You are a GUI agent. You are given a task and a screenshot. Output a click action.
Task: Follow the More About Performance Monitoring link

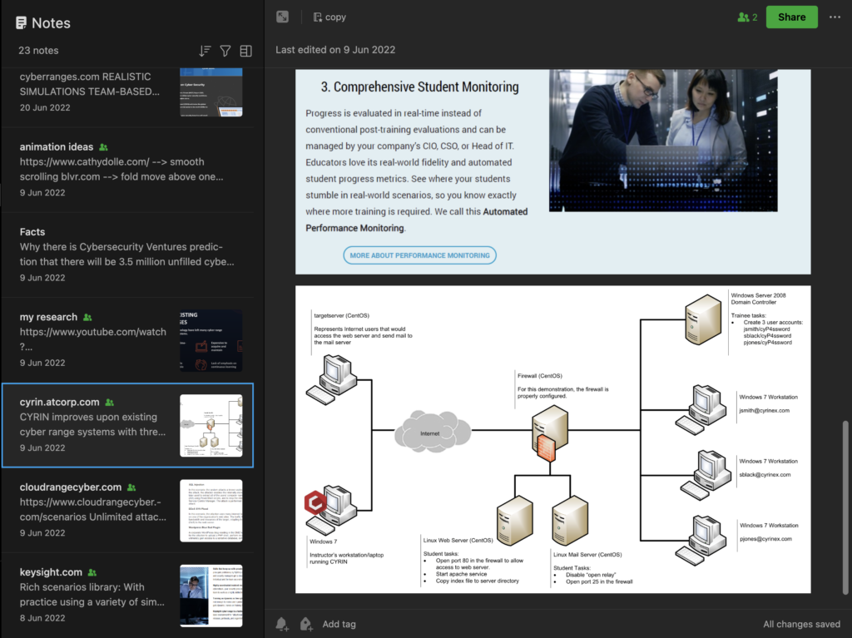point(419,255)
